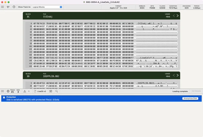Click the track value 05
The height and width of the screenshot is (137, 203).
click(x=13, y=92)
